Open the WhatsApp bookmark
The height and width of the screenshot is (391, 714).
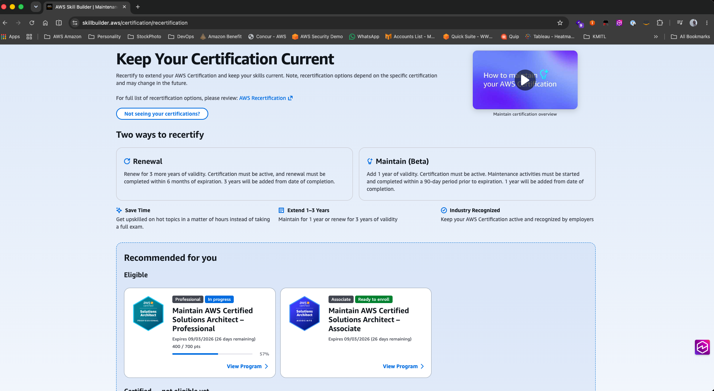coord(364,37)
